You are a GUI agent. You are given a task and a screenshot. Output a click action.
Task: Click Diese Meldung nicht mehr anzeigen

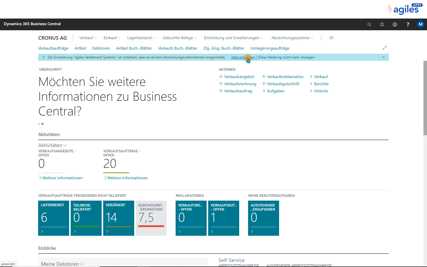point(286,57)
